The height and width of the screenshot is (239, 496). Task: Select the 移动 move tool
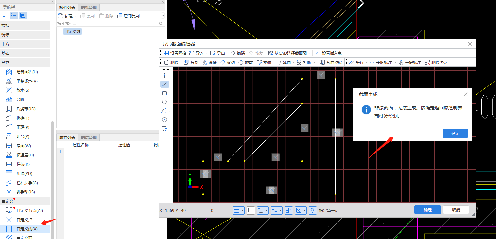(228, 62)
